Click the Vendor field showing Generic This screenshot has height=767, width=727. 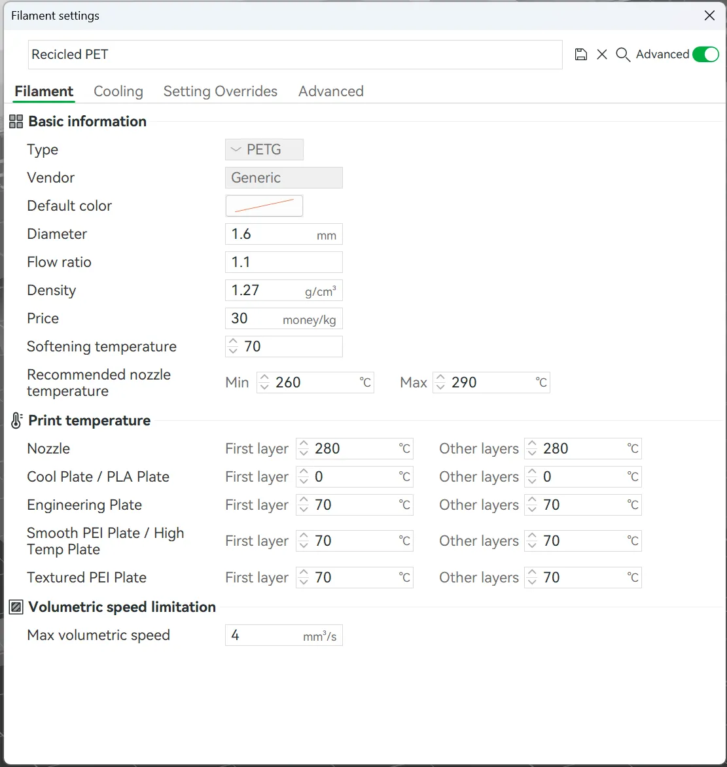click(x=283, y=178)
